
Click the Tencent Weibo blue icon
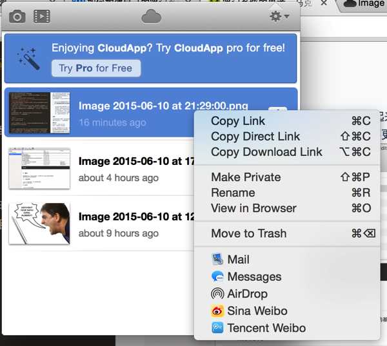[217, 328]
